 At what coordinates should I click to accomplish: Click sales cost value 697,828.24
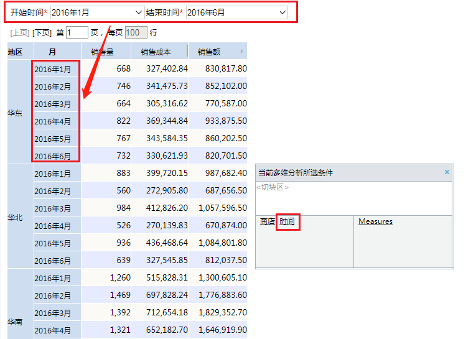point(167,295)
